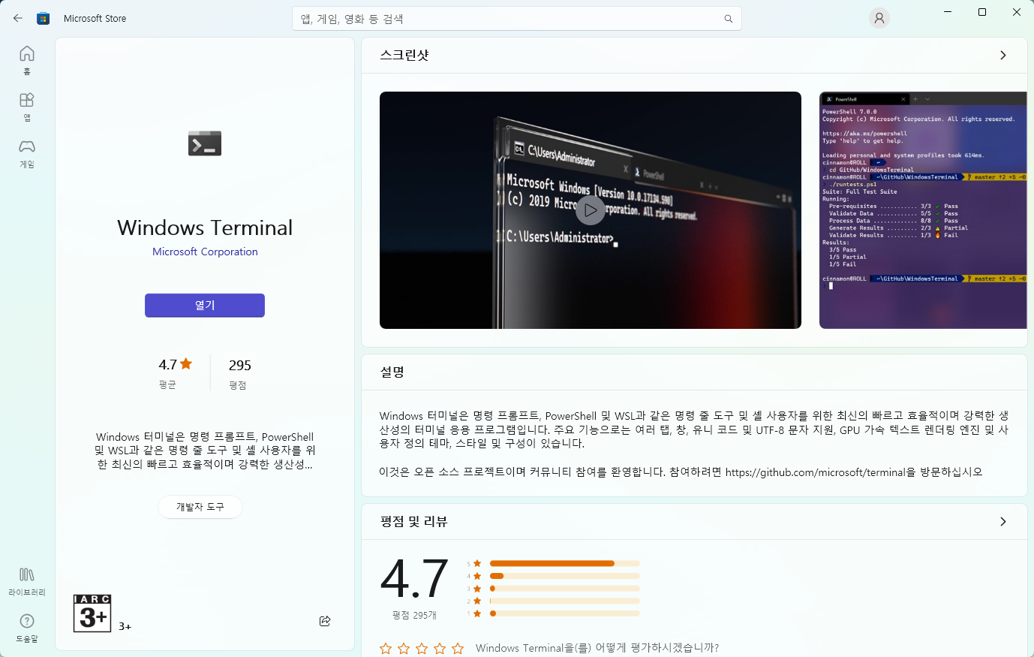Viewport: 1034px width, 657px height.
Task: Click the IARC 3+ age rating badge
Action: pos(92,613)
